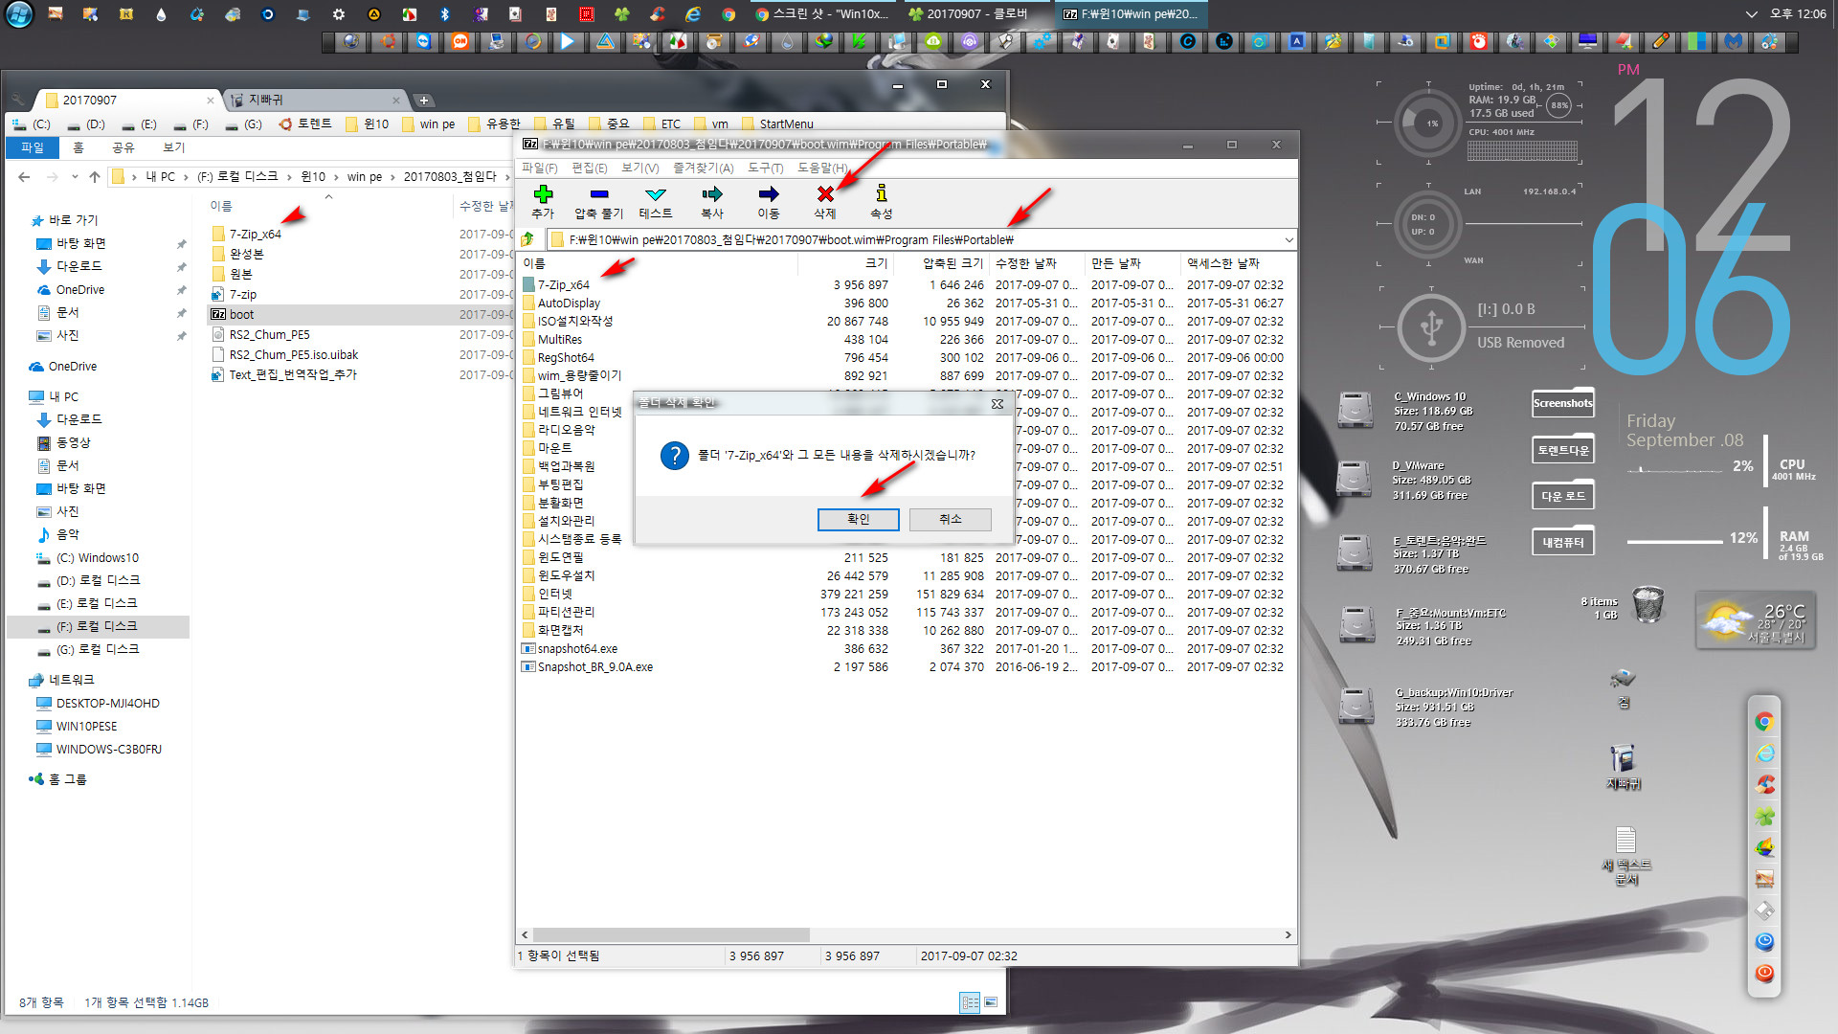Select the 7-Zip_x64 folder in 7-Zip list

point(563,284)
